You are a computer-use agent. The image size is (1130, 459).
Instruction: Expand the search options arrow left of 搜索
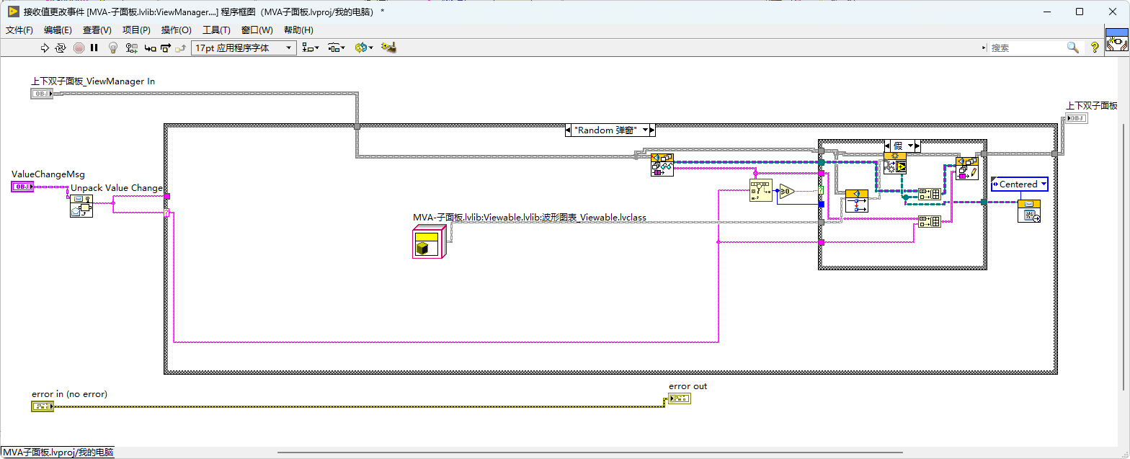984,48
